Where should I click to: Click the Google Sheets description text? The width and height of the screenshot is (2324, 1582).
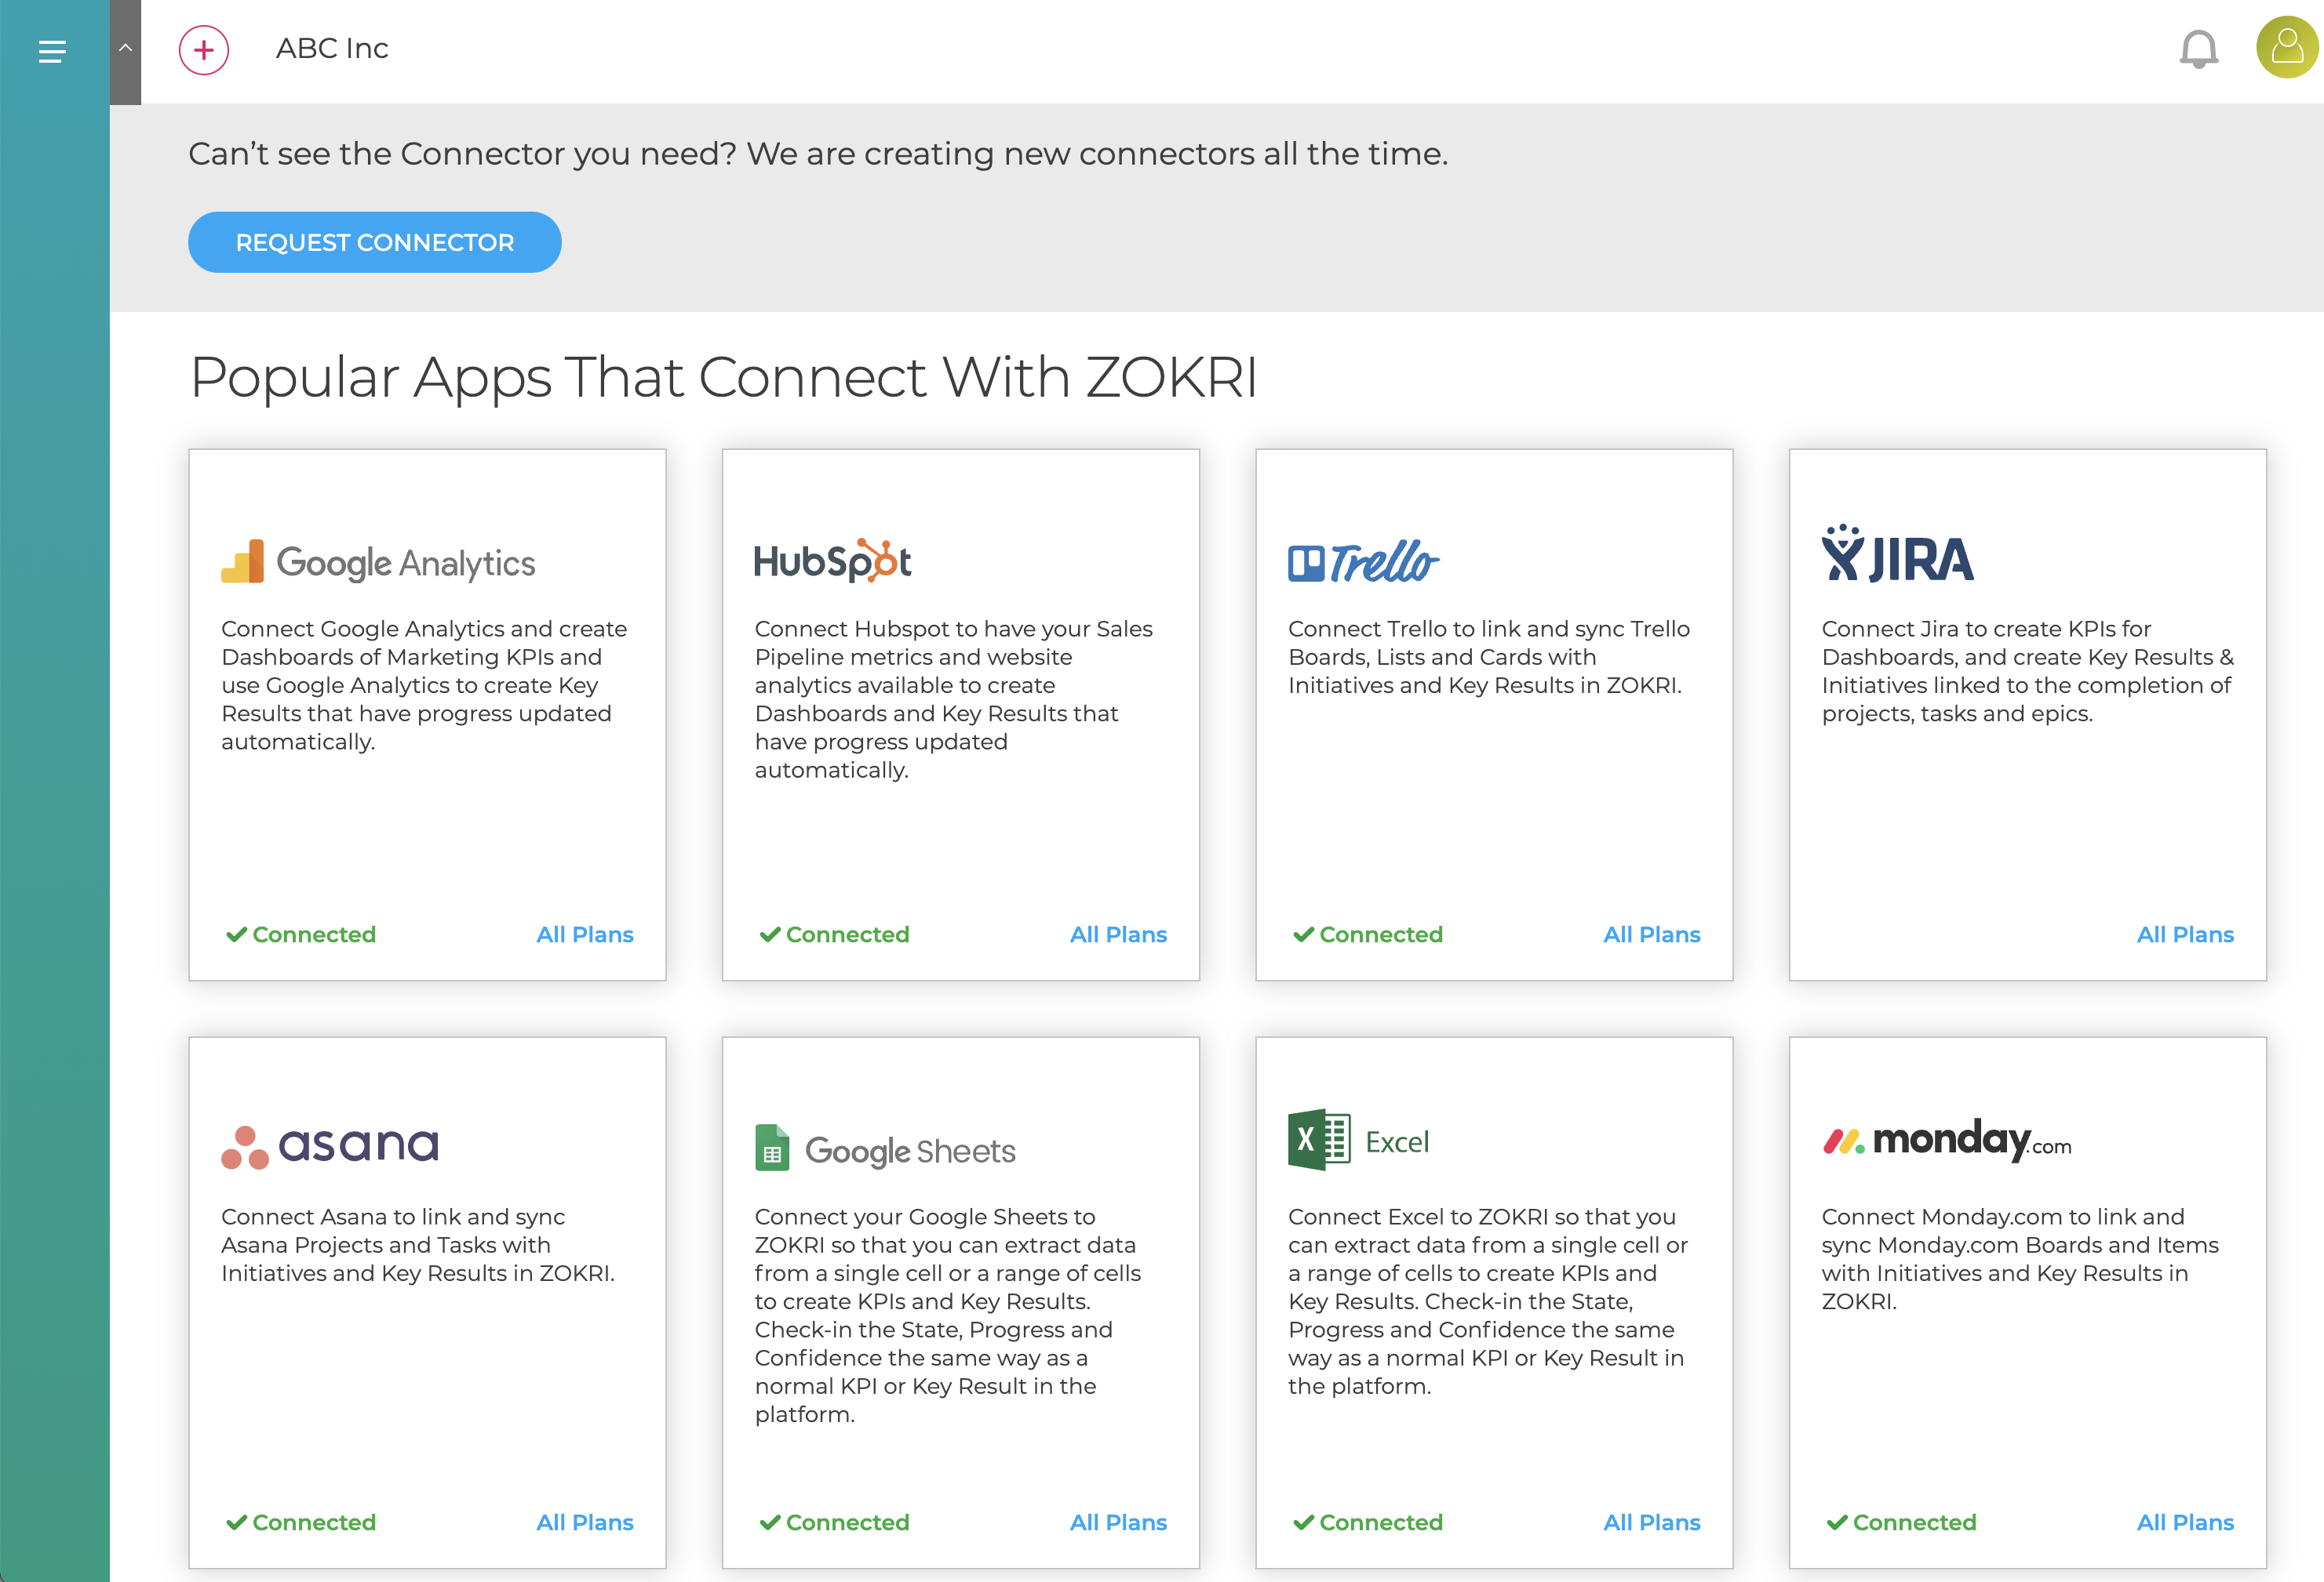point(948,1315)
